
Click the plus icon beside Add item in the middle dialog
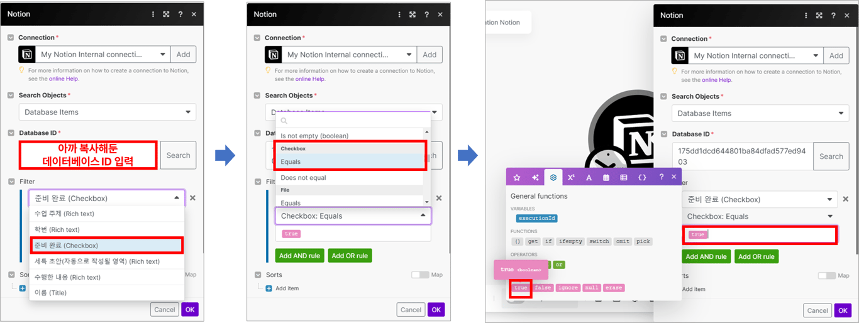pyautogui.click(x=269, y=288)
